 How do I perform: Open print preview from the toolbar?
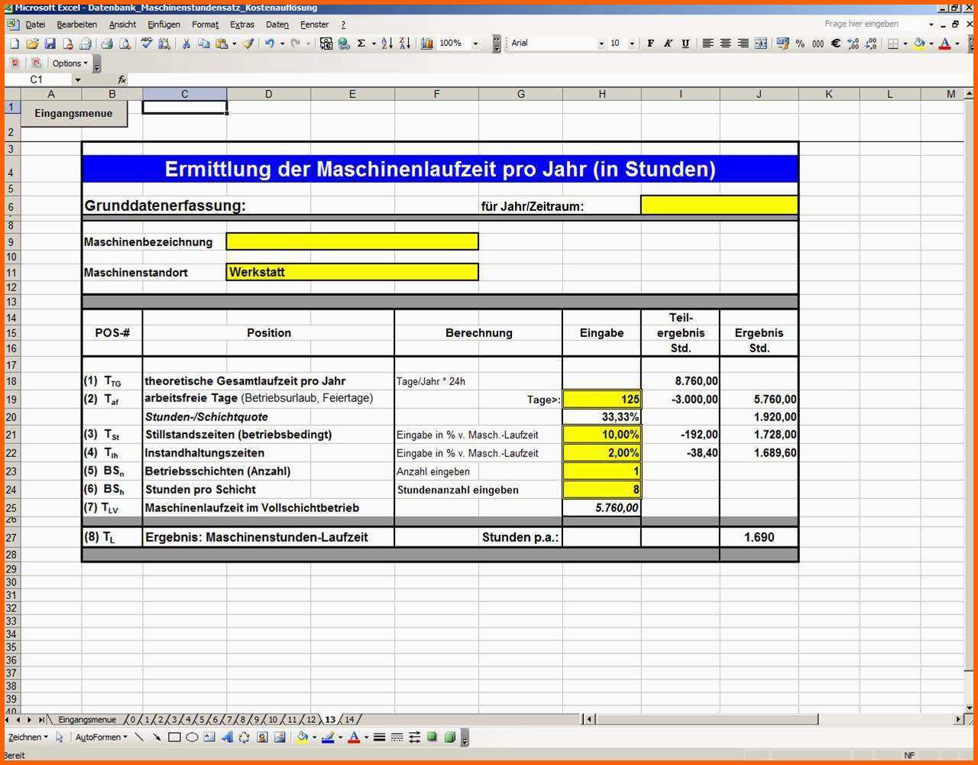click(x=125, y=44)
